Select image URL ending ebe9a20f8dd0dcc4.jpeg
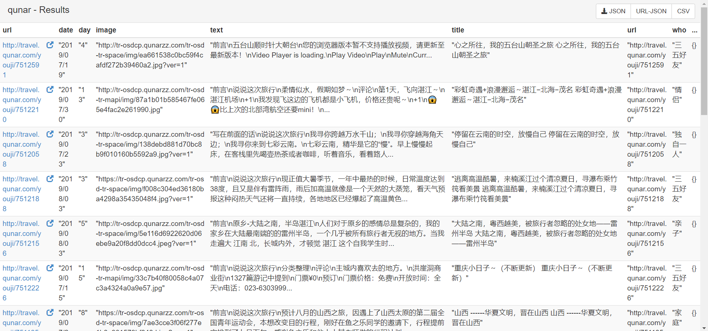 click(x=150, y=233)
